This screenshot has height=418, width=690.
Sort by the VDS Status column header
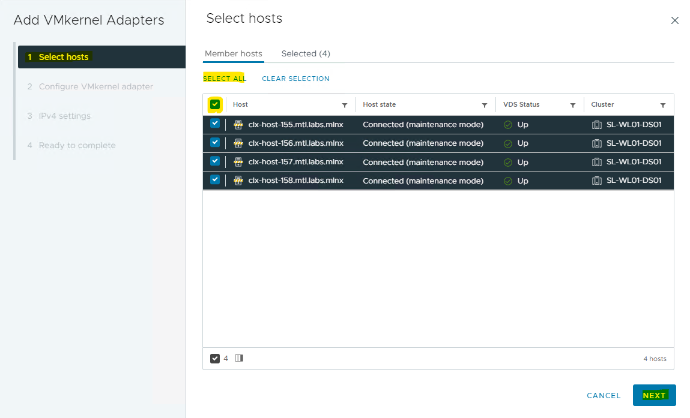[521, 104]
